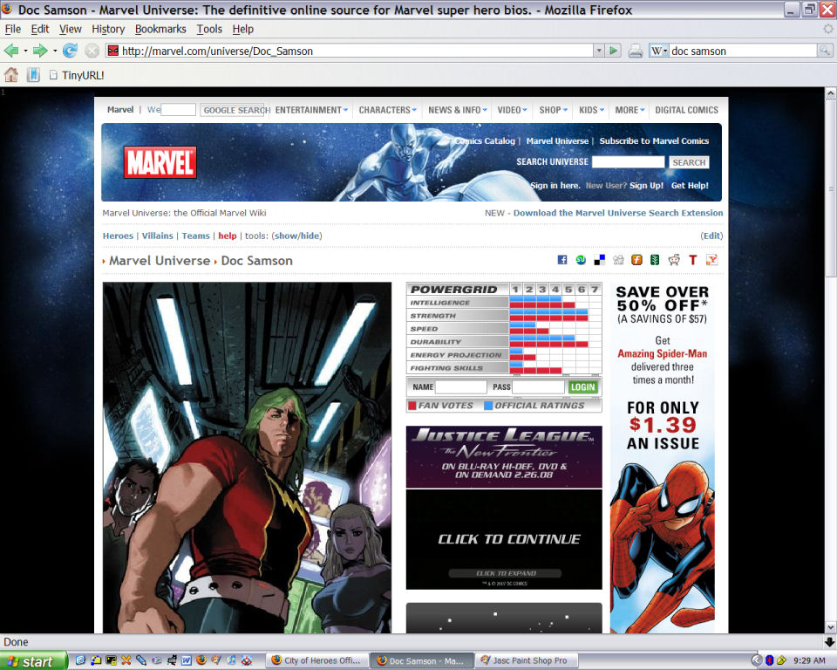The image size is (837, 670).
Task: Click the orange X icon in quick launch
Action: click(126, 660)
